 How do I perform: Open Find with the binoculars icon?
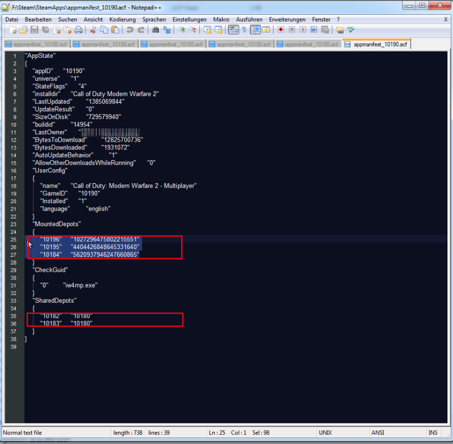[x=155, y=30]
